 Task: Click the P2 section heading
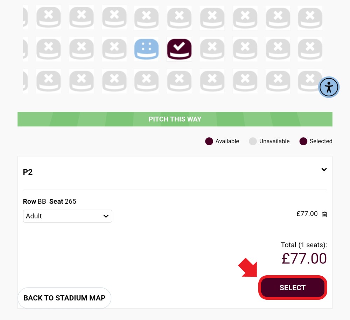28,172
